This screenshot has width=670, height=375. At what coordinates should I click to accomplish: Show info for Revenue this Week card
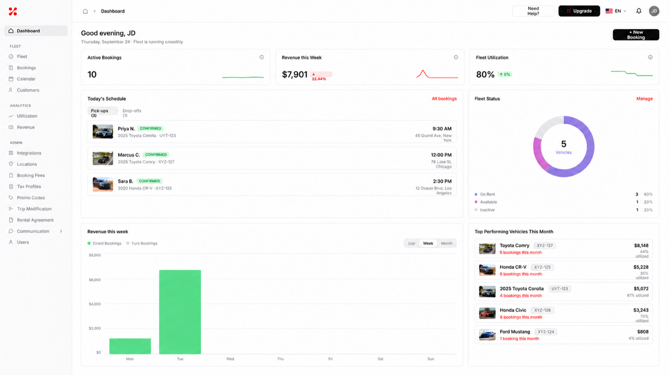(456, 57)
